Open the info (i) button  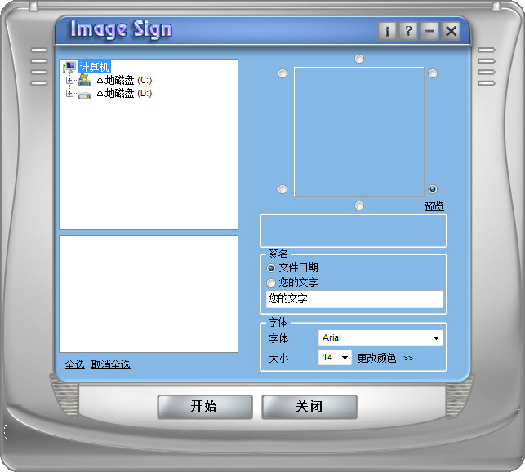pyautogui.click(x=387, y=32)
